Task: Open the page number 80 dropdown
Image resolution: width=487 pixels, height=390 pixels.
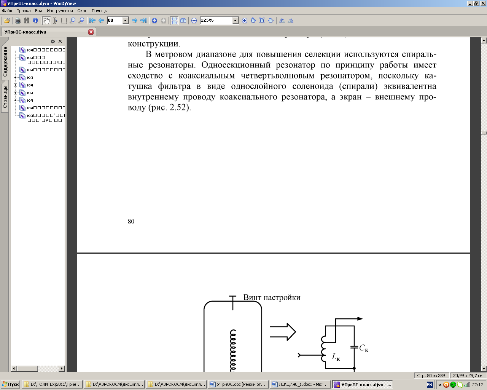Action: (125, 21)
